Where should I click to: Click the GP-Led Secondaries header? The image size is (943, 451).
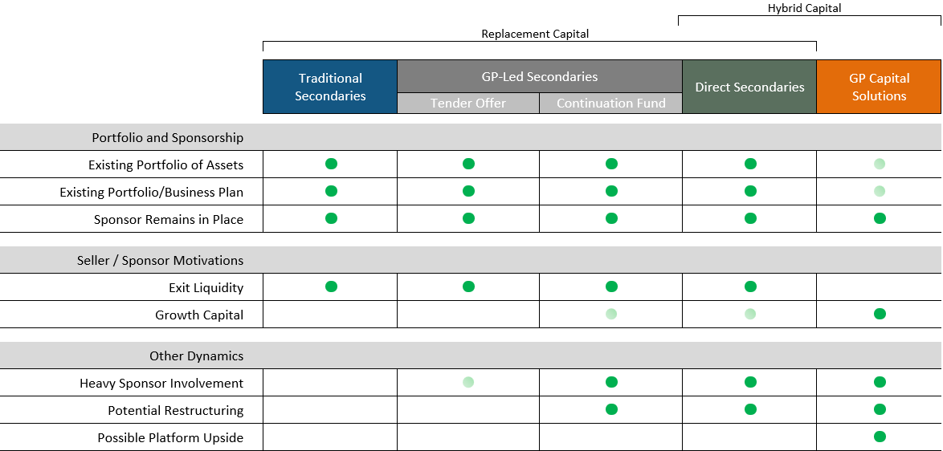click(x=539, y=77)
